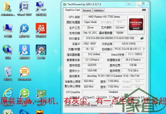Launch Word 2007 from the desktop
166x114 pixels.
point(24,9)
